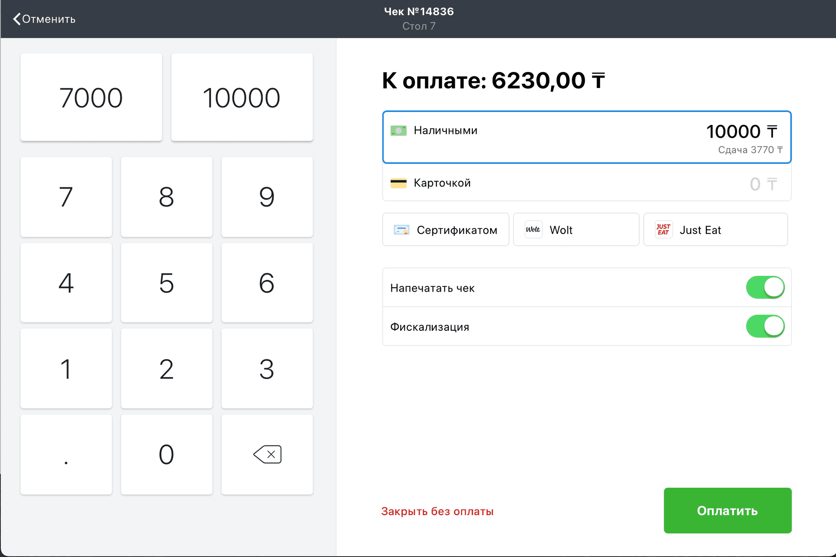The width and height of the screenshot is (836, 557).
Task: Choose Just Eat payment method
Action: pyautogui.click(x=715, y=229)
